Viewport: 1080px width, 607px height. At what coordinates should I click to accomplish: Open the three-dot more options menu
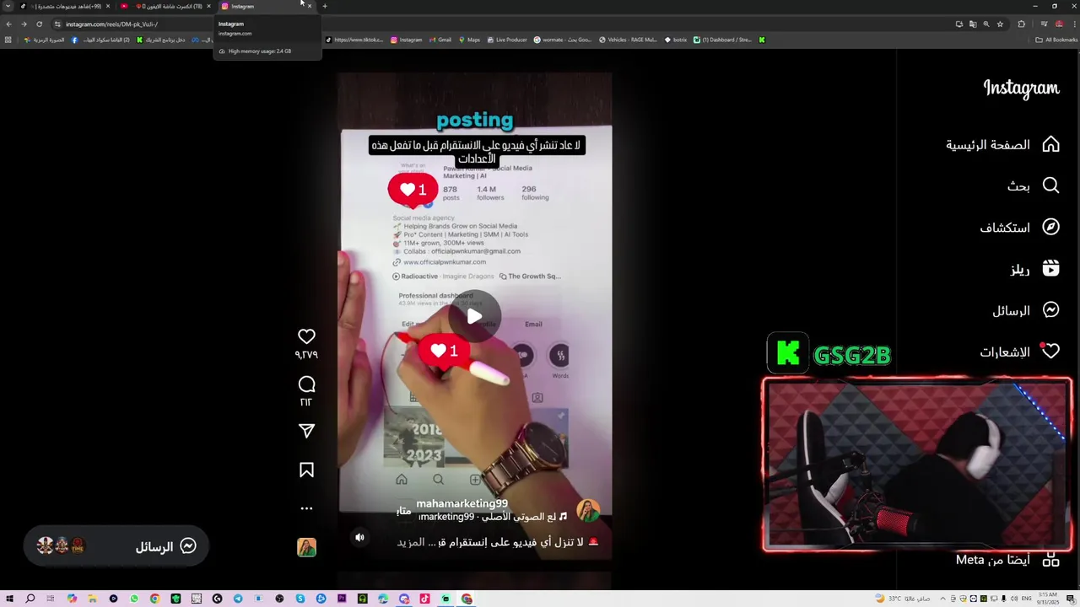(306, 508)
